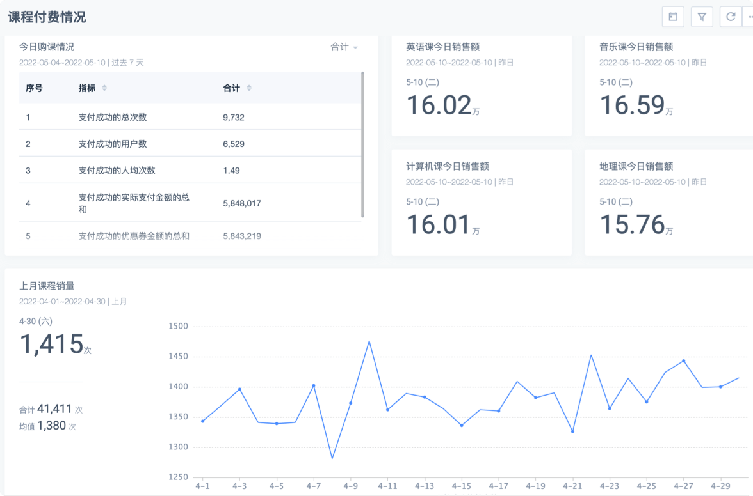
Task: Refresh the dashboard with the reload icon
Action: pyautogui.click(x=731, y=17)
